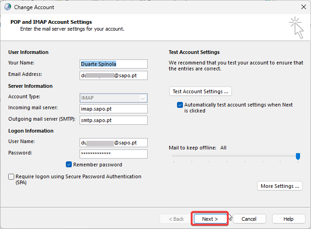Screen dimensions: 311x229
Task: Open the Account Type IMAP dropdown
Action: (x=113, y=97)
